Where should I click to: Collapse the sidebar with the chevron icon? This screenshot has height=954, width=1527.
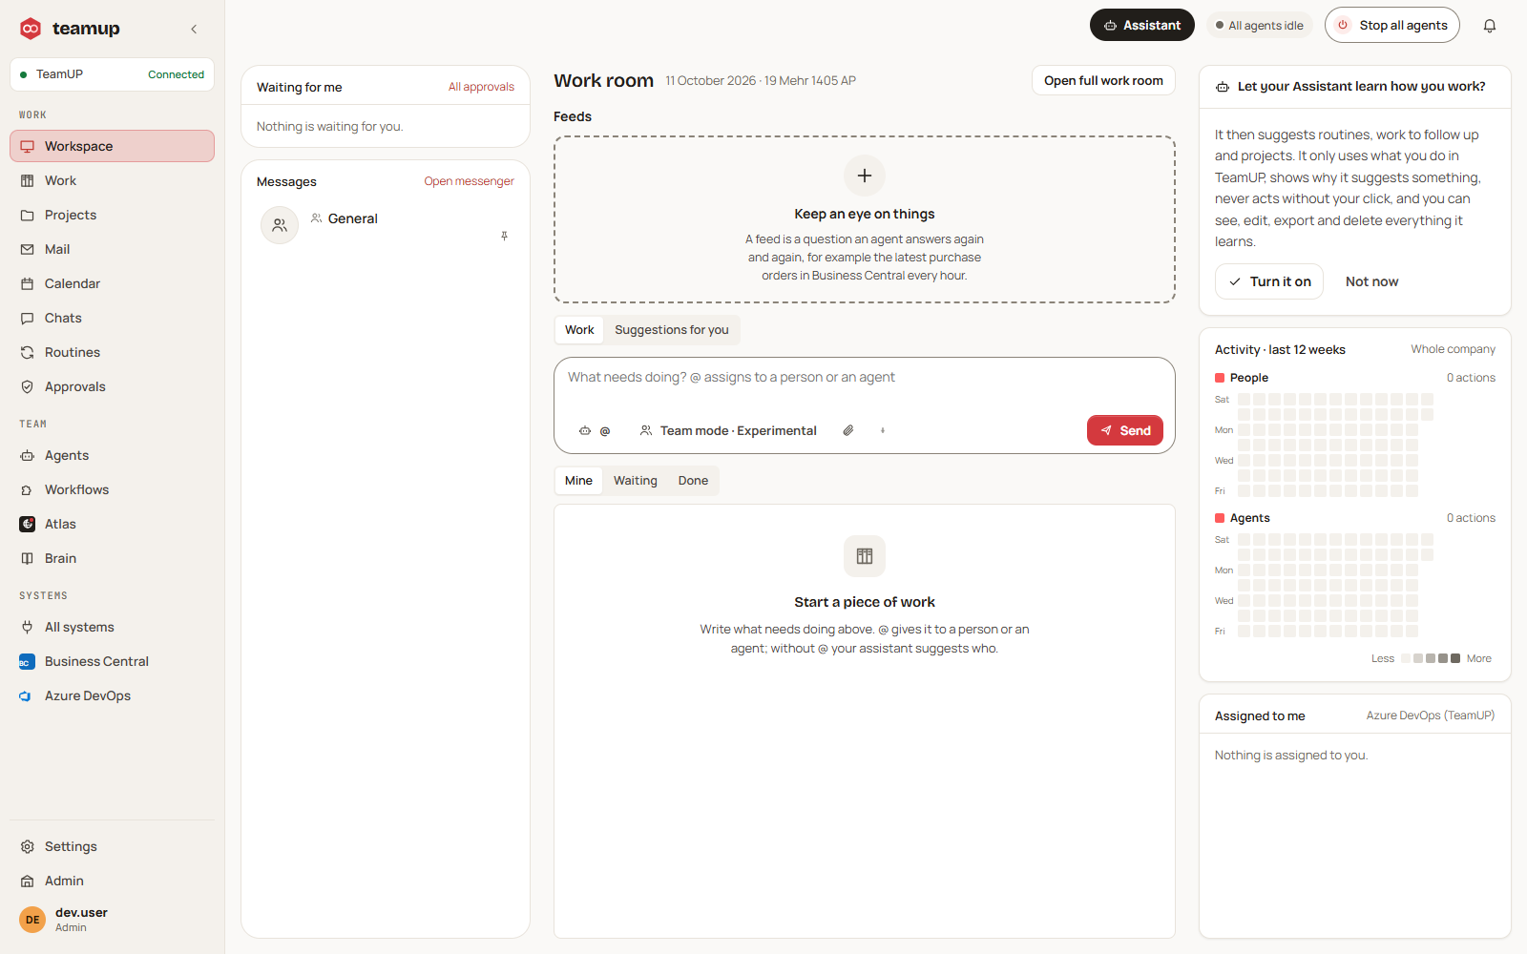tap(194, 29)
